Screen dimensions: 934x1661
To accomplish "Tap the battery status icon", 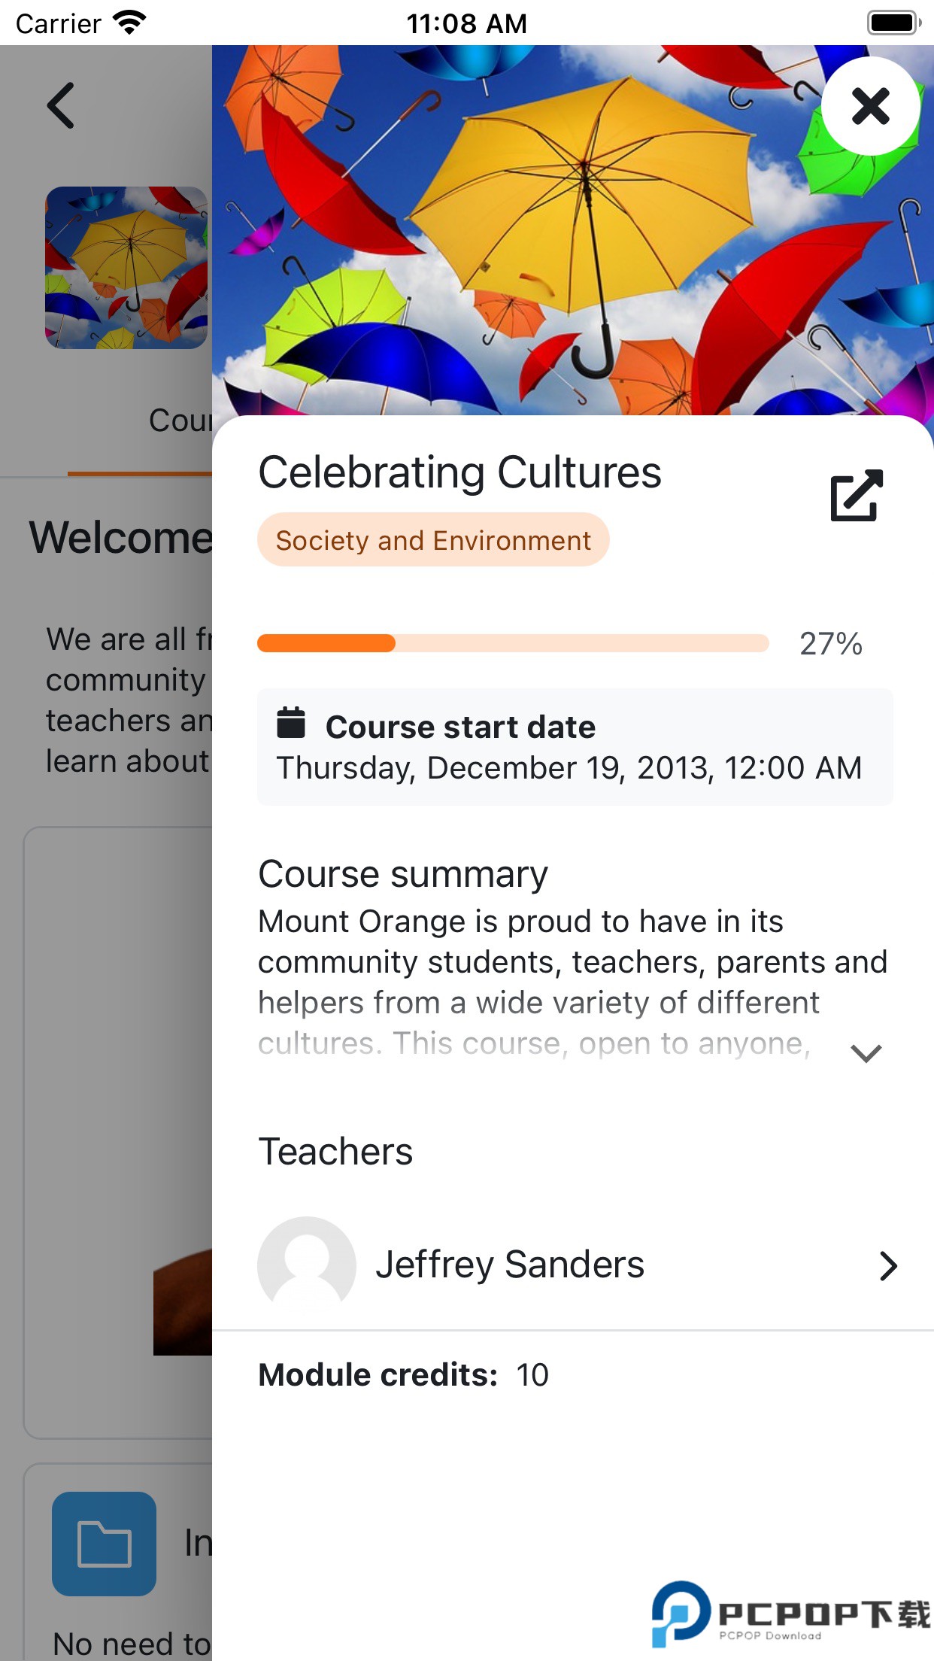I will (x=893, y=23).
